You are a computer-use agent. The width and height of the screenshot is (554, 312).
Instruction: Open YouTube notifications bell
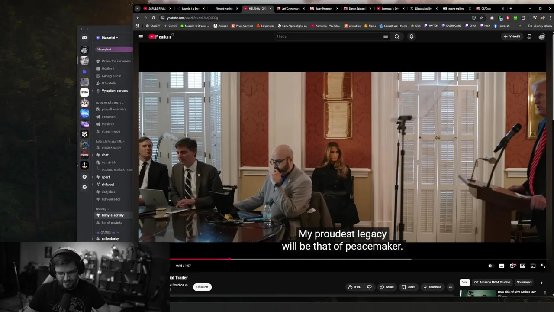pyautogui.click(x=529, y=36)
